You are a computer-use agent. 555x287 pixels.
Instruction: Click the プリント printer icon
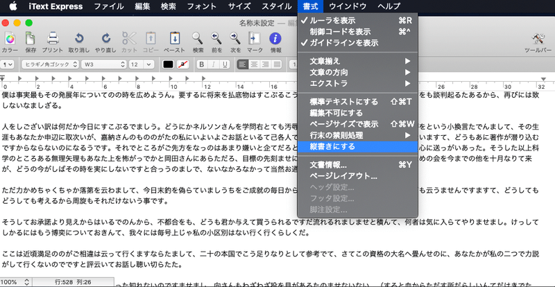tap(53, 39)
